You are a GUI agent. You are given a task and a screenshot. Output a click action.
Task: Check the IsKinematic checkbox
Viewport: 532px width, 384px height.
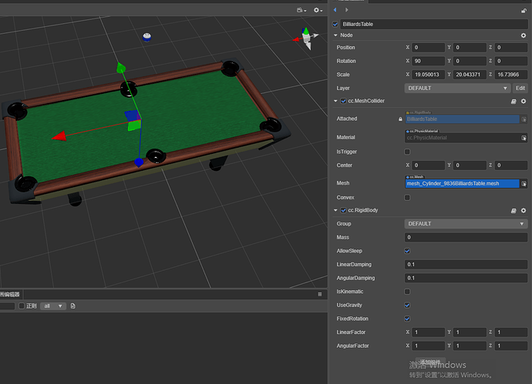(408, 292)
